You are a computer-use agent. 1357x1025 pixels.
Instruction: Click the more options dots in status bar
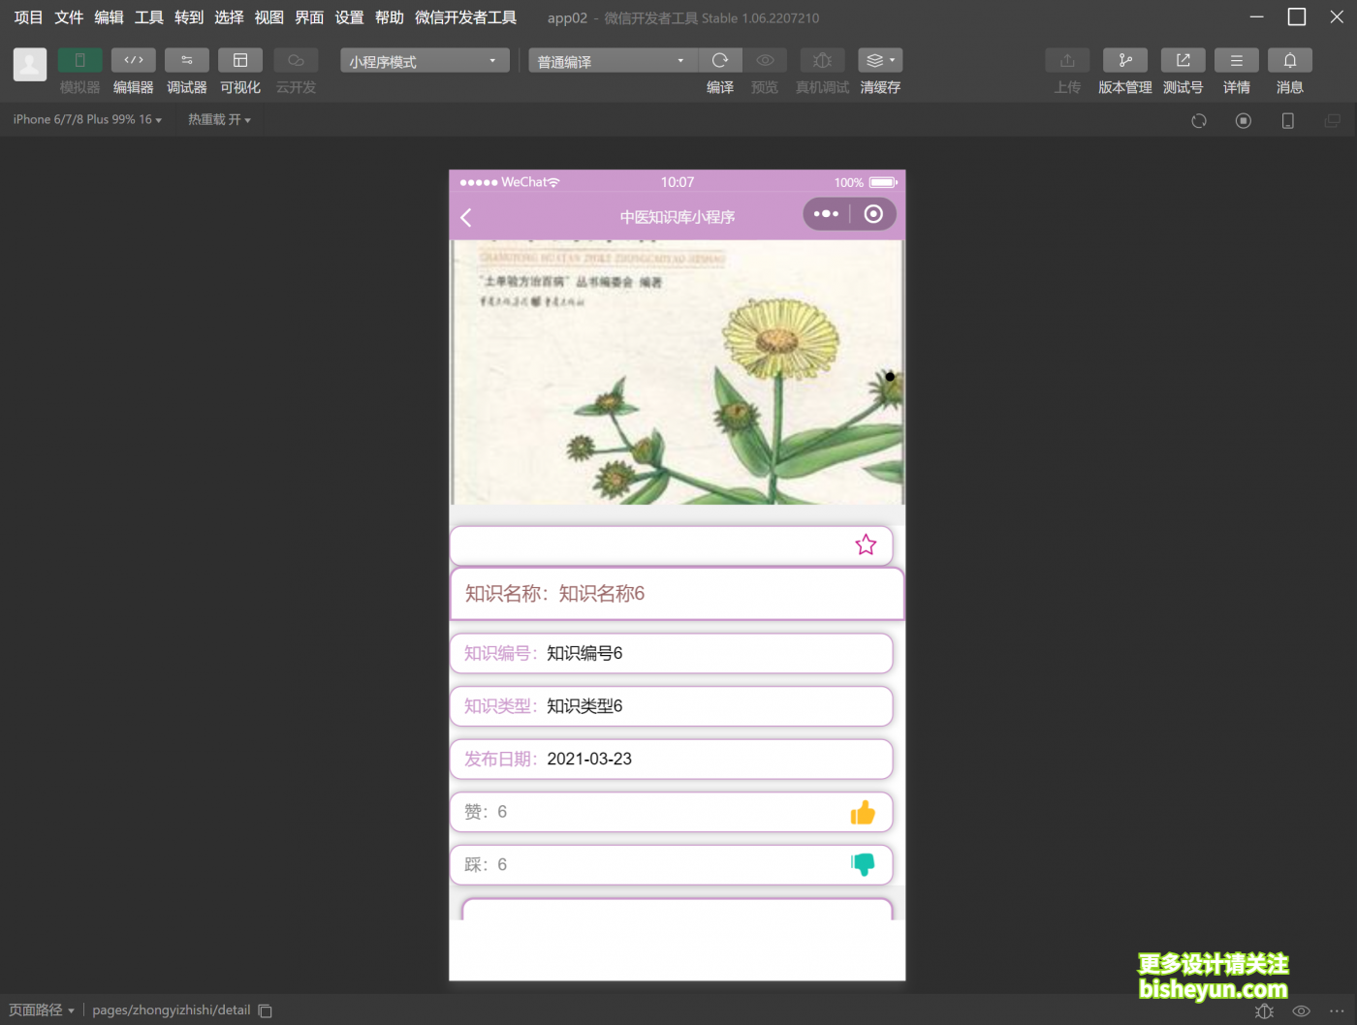coord(1337,1011)
